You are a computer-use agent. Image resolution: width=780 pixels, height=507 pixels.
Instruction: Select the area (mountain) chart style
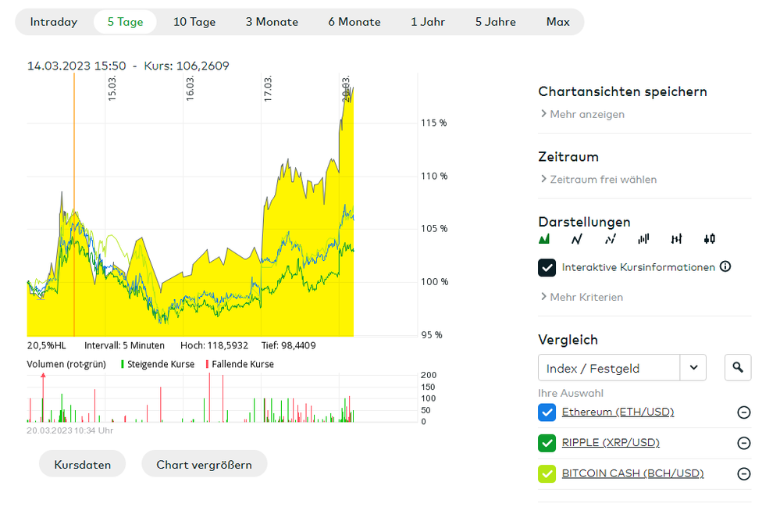click(544, 239)
